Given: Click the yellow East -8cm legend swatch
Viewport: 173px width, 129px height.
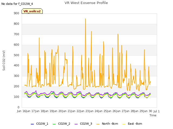Looking at the screenshot, I should pyautogui.click(x=124, y=124).
